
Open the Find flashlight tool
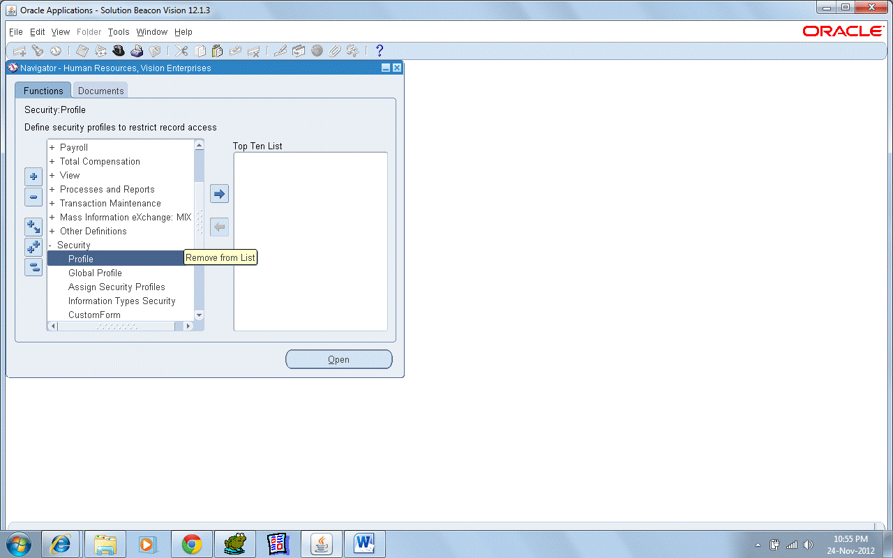point(37,50)
